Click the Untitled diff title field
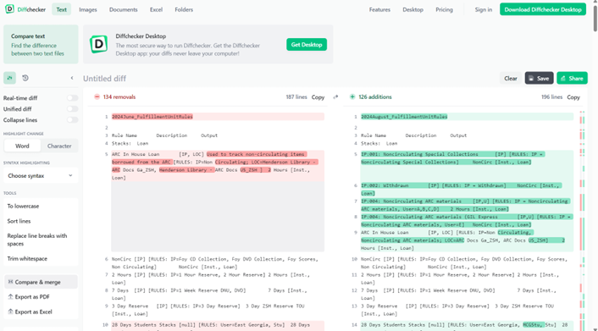The height and width of the screenshot is (331, 598). point(104,78)
